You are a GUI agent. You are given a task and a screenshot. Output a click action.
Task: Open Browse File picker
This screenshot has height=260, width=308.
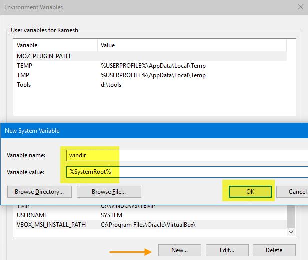[109, 192]
